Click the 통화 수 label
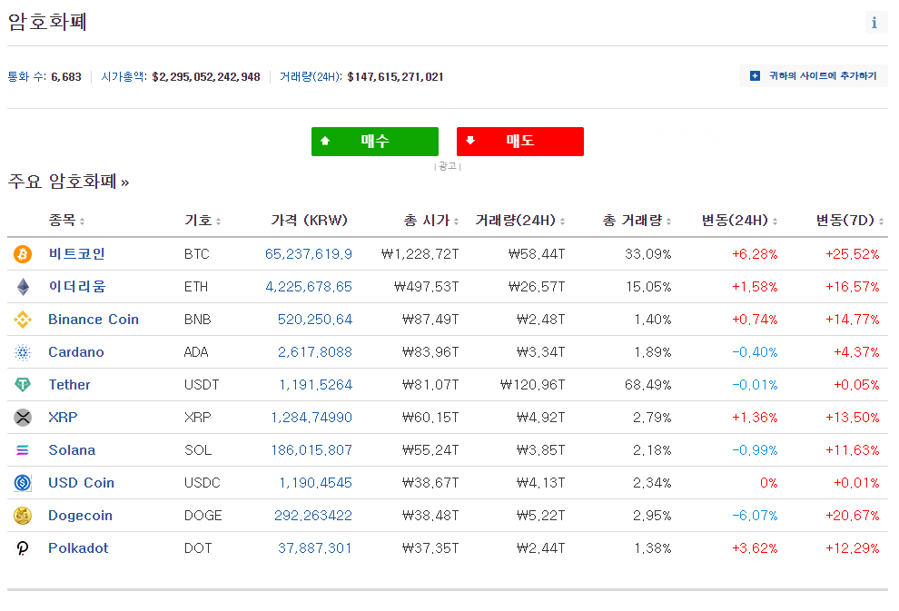899x611 pixels. [x=27, y=77]
